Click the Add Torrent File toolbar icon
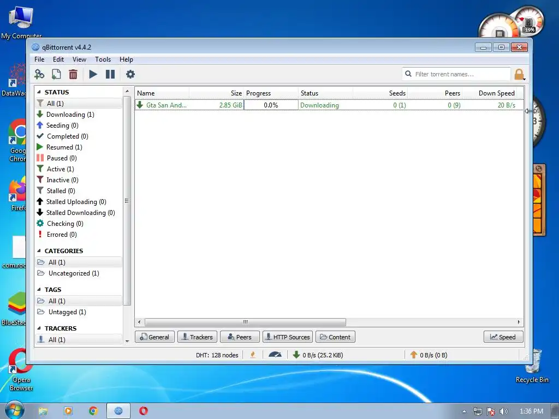Image resolution: width=559 pixels, height=419 pixels. tap(56, 74)
